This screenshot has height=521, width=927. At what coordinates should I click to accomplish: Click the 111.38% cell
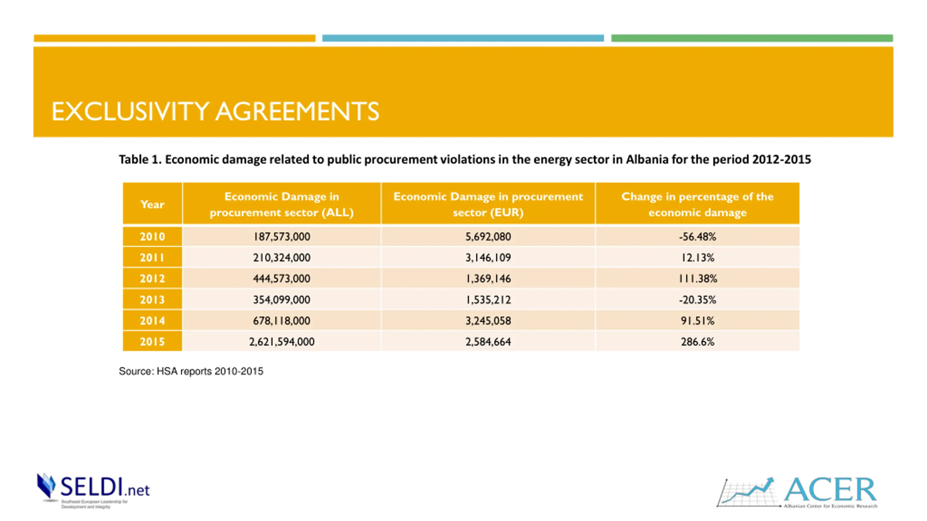click(x=697, y=279)
